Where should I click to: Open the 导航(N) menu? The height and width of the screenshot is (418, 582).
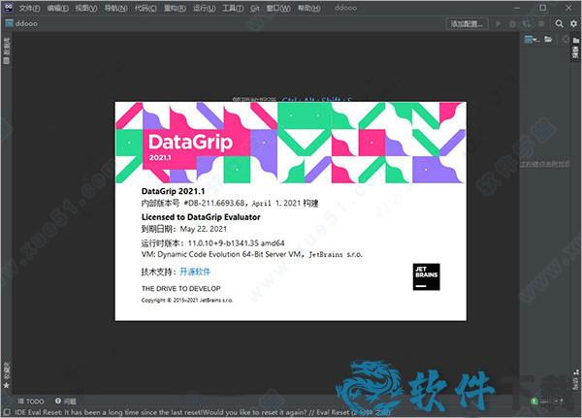[x=115, y=8]
